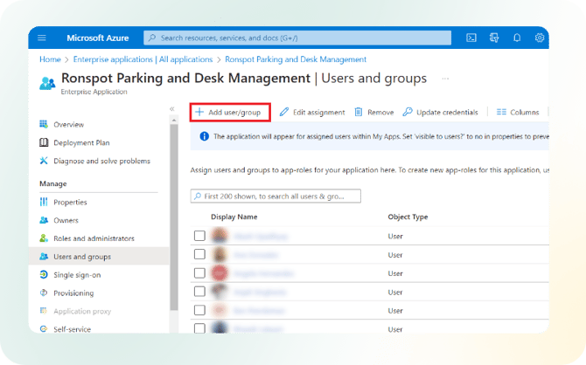Click the key icon for Update credentials
This screenshot has width=586, height=365.
(x=408, y=112)
